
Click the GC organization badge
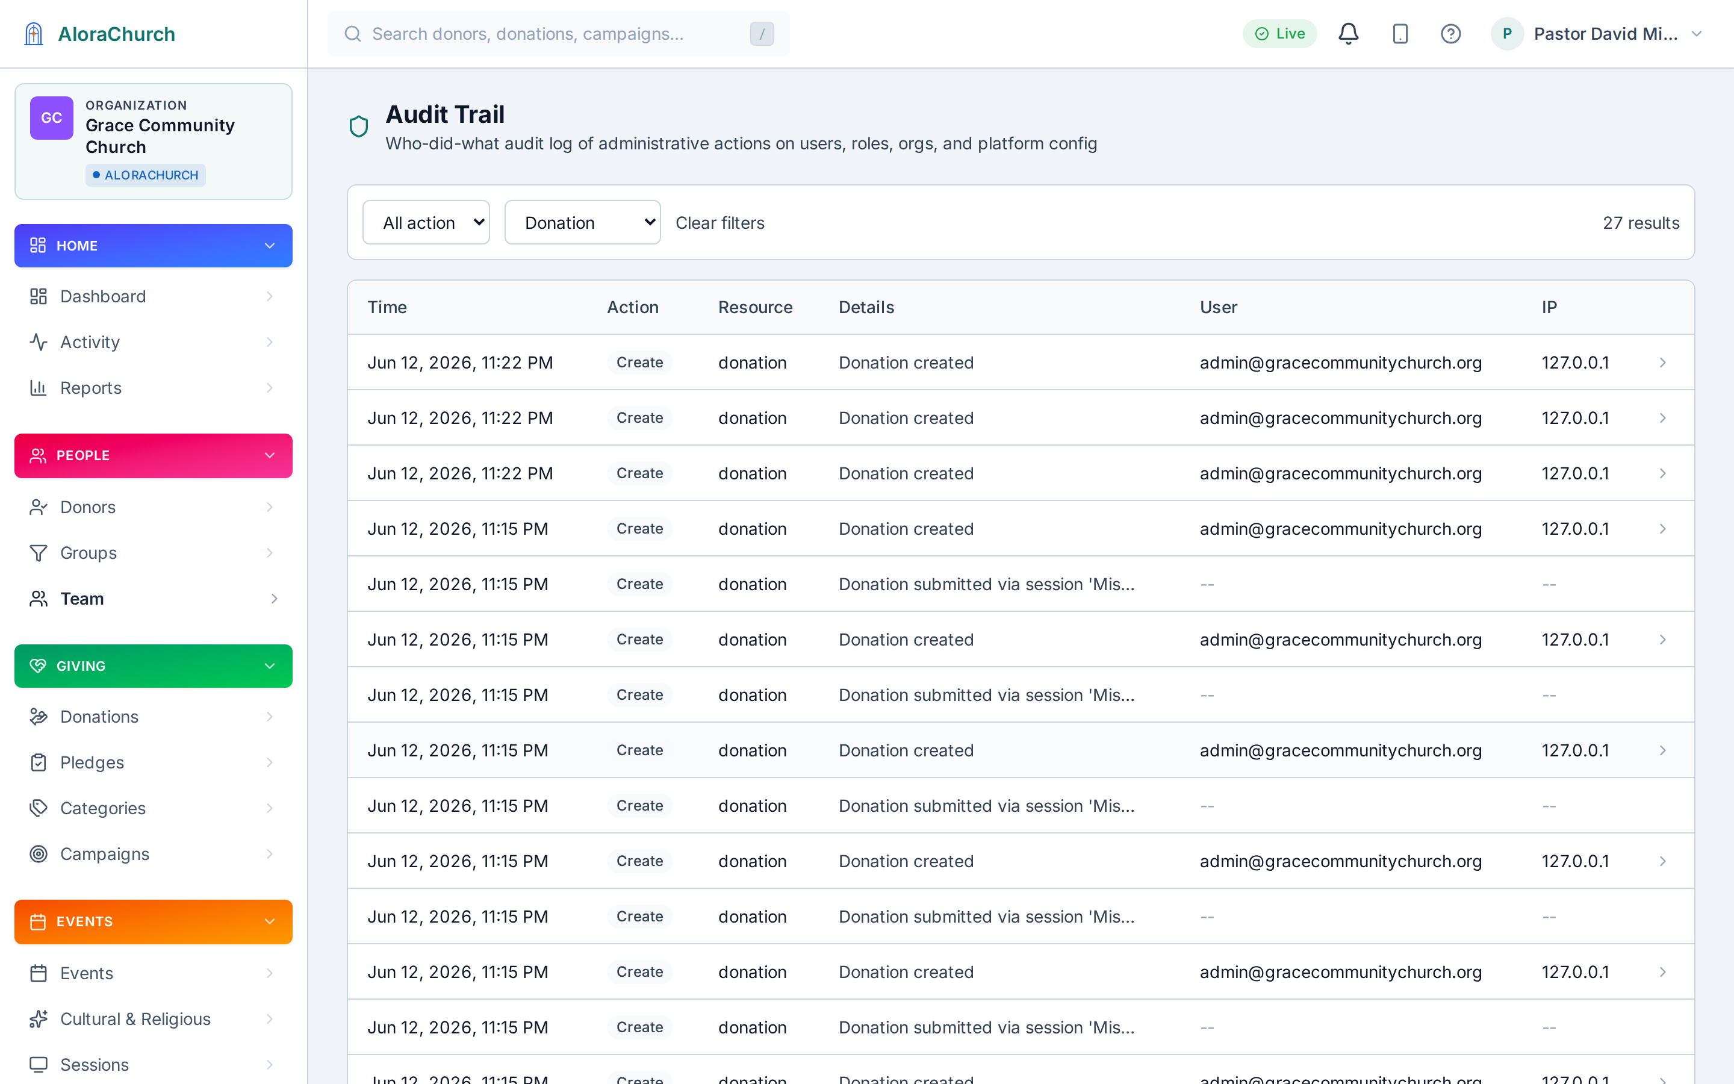52,117
